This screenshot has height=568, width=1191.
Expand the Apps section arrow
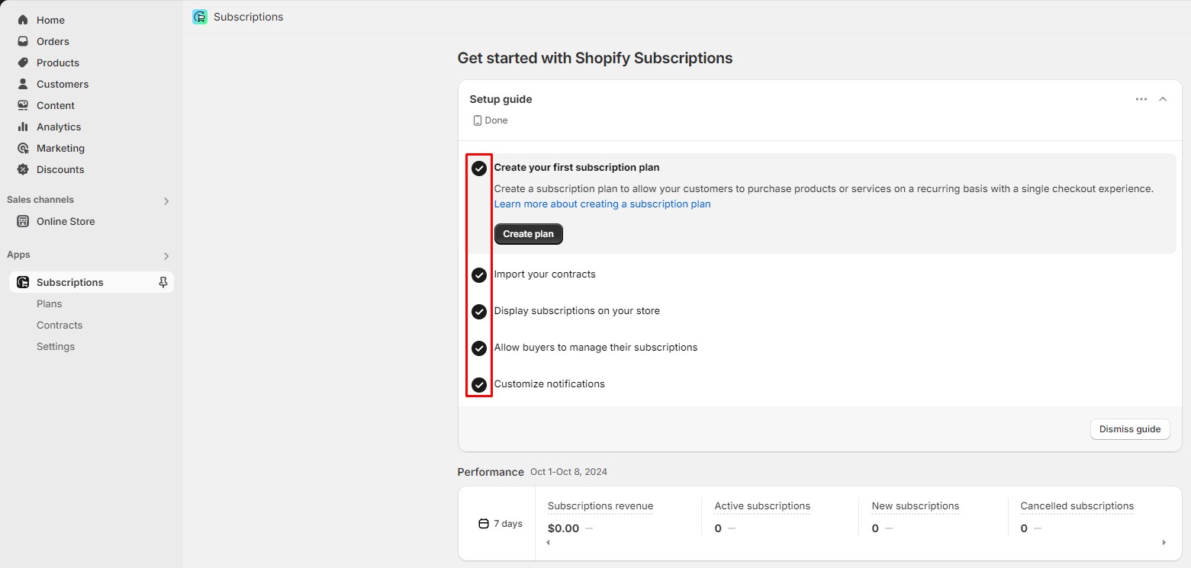(166, 256)
